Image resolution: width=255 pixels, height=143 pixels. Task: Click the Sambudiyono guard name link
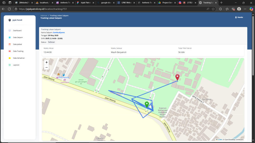[59, 33]
